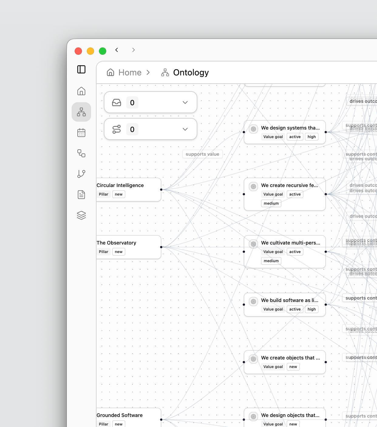
Task: Select the Grounded Software pillar node
Action: pos(129,418)
